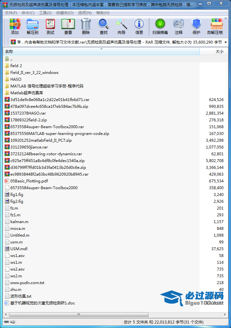The width and height of the screenshot is (231, 328).
Task: Click the SFX (自解压格式) box icon
Action: click(216, 26)
